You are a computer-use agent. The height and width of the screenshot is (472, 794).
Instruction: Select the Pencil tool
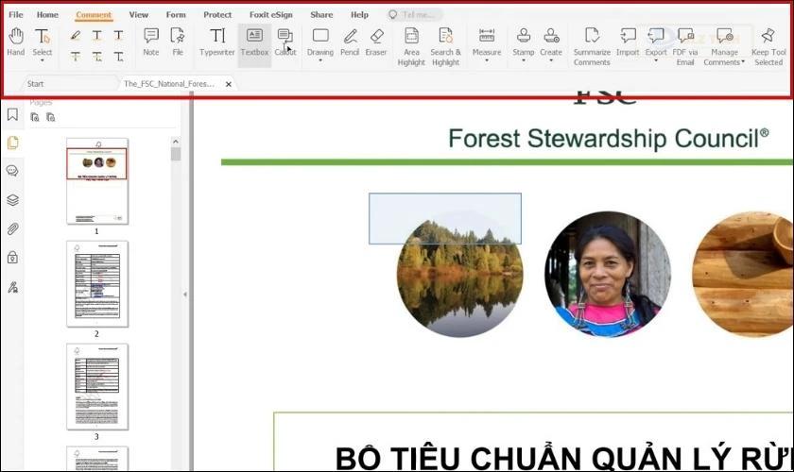(350, 42)
